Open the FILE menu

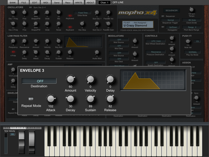click(x=24, y=2)
